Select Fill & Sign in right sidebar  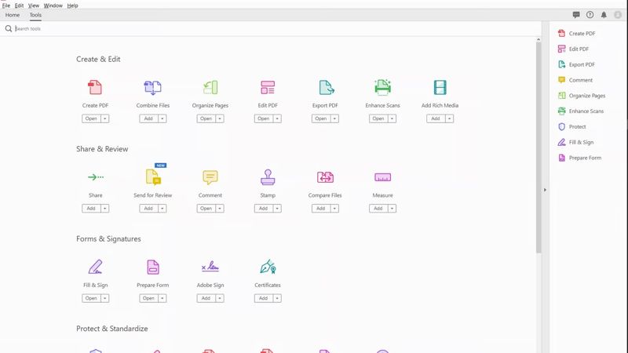pyautogui.click(x=575, y=142)
